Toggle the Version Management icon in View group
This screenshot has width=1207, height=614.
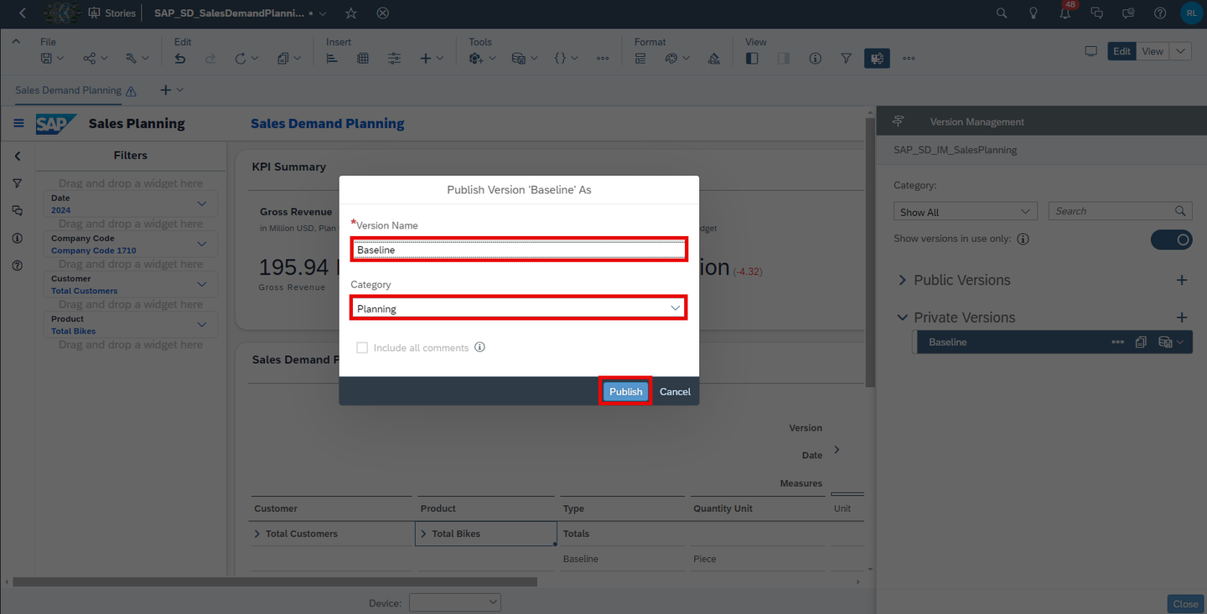click(877, 59)
